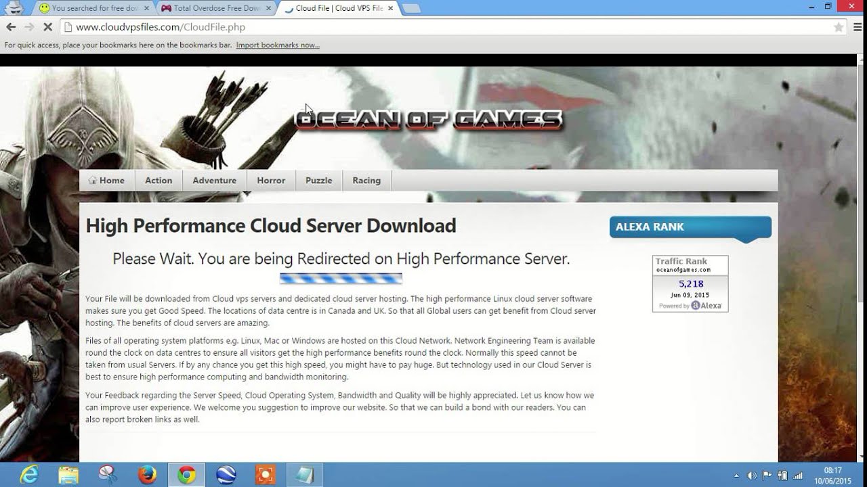
Task: Open the Action games category
Action: coord(158,181)
